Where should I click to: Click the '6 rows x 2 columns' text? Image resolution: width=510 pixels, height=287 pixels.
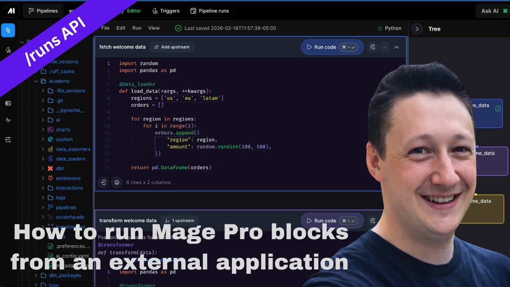148,182
